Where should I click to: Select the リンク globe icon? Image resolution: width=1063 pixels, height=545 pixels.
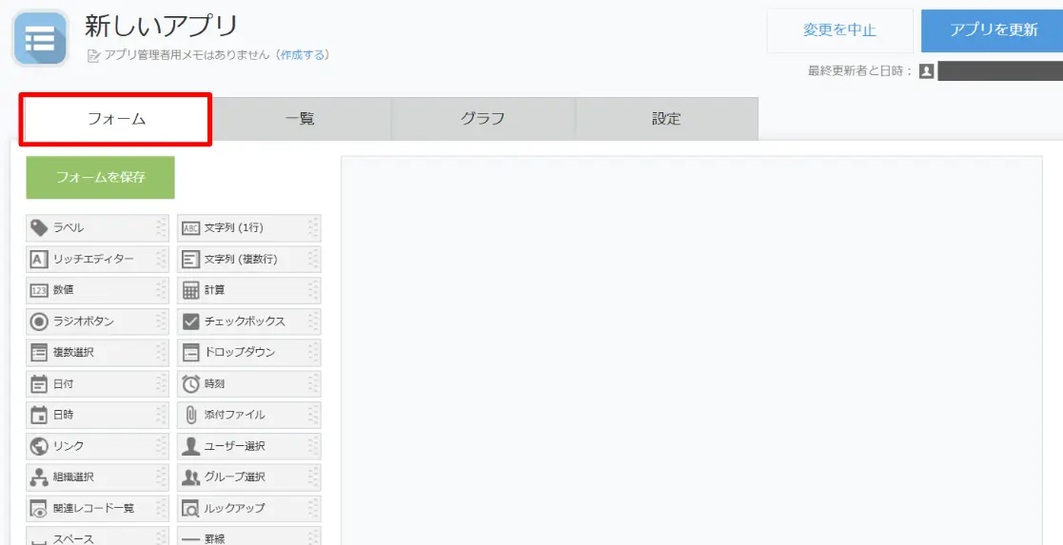tap(39, 446)
